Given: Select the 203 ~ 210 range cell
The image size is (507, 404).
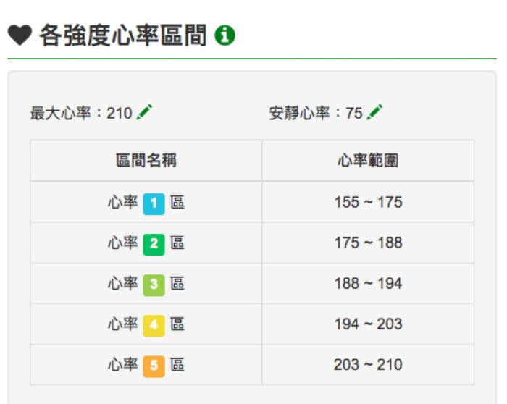Looking at the screenshot, I should tap(368, 365).
